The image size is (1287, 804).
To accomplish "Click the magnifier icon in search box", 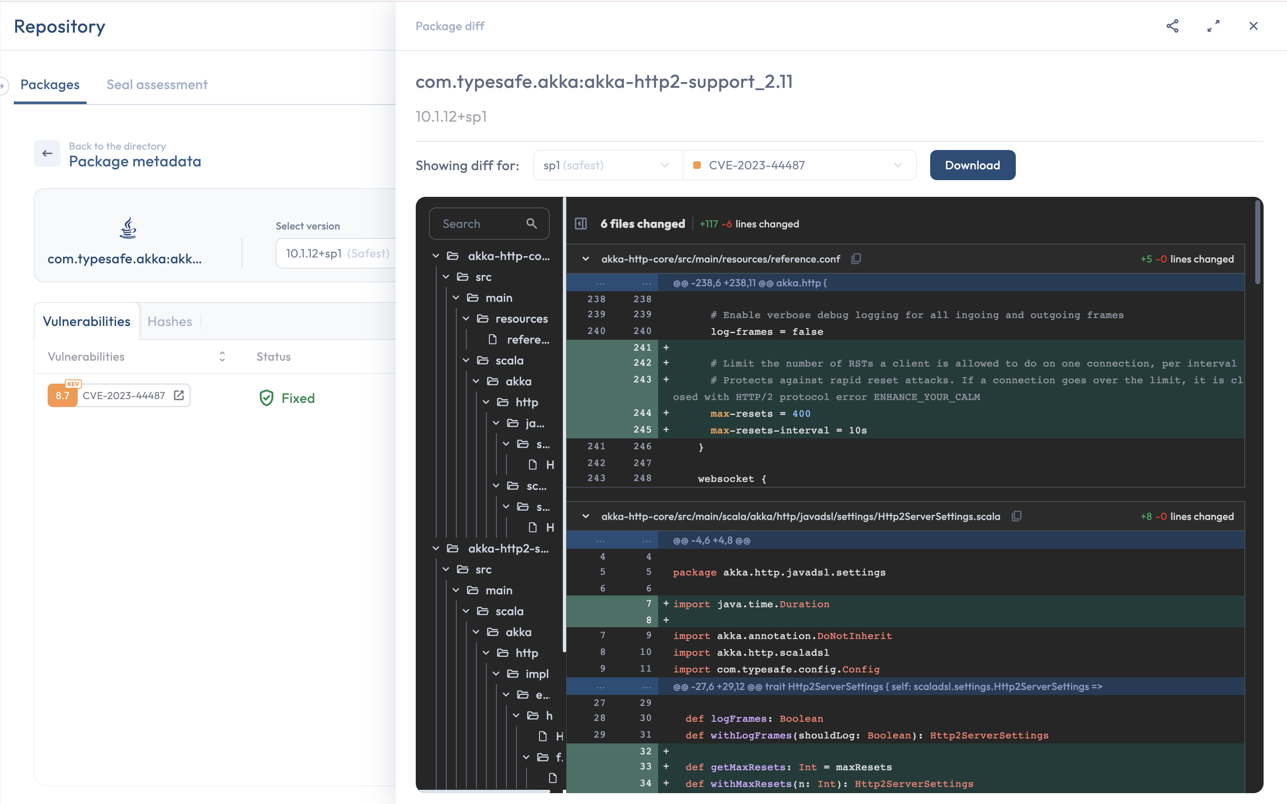I will (531, 223).
